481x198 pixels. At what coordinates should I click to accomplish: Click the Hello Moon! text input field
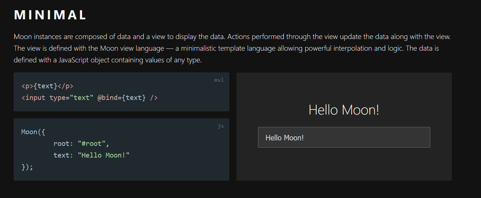344,137
